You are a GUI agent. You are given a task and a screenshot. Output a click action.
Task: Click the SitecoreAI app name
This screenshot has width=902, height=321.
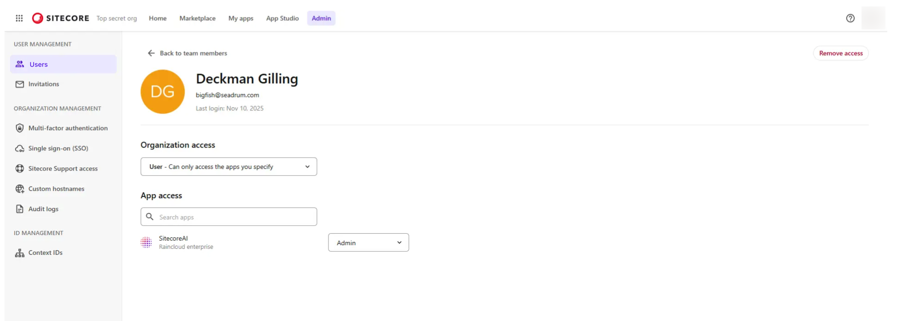(173, 238)
